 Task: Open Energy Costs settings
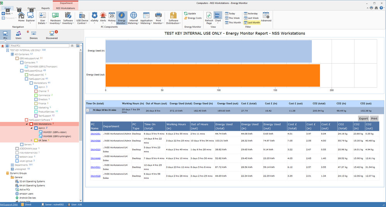tap(193, 18)
